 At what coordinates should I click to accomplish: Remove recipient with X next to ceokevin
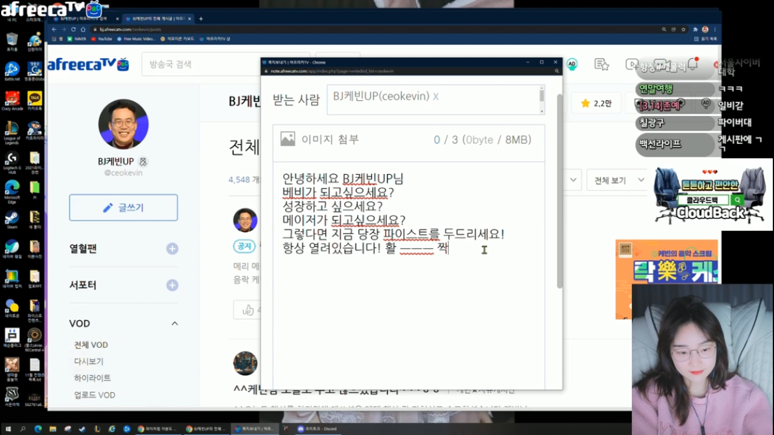(x=436, y=97)
